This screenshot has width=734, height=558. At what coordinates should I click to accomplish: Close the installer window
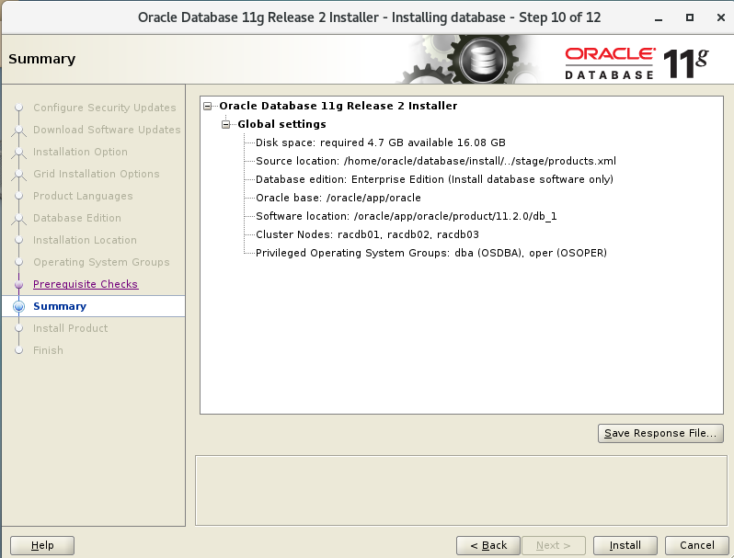[x=721, y=17]
